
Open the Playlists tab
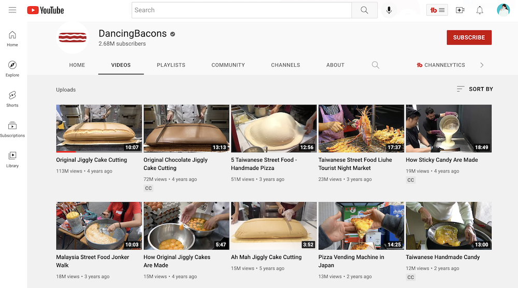click(x=171, y=65)
